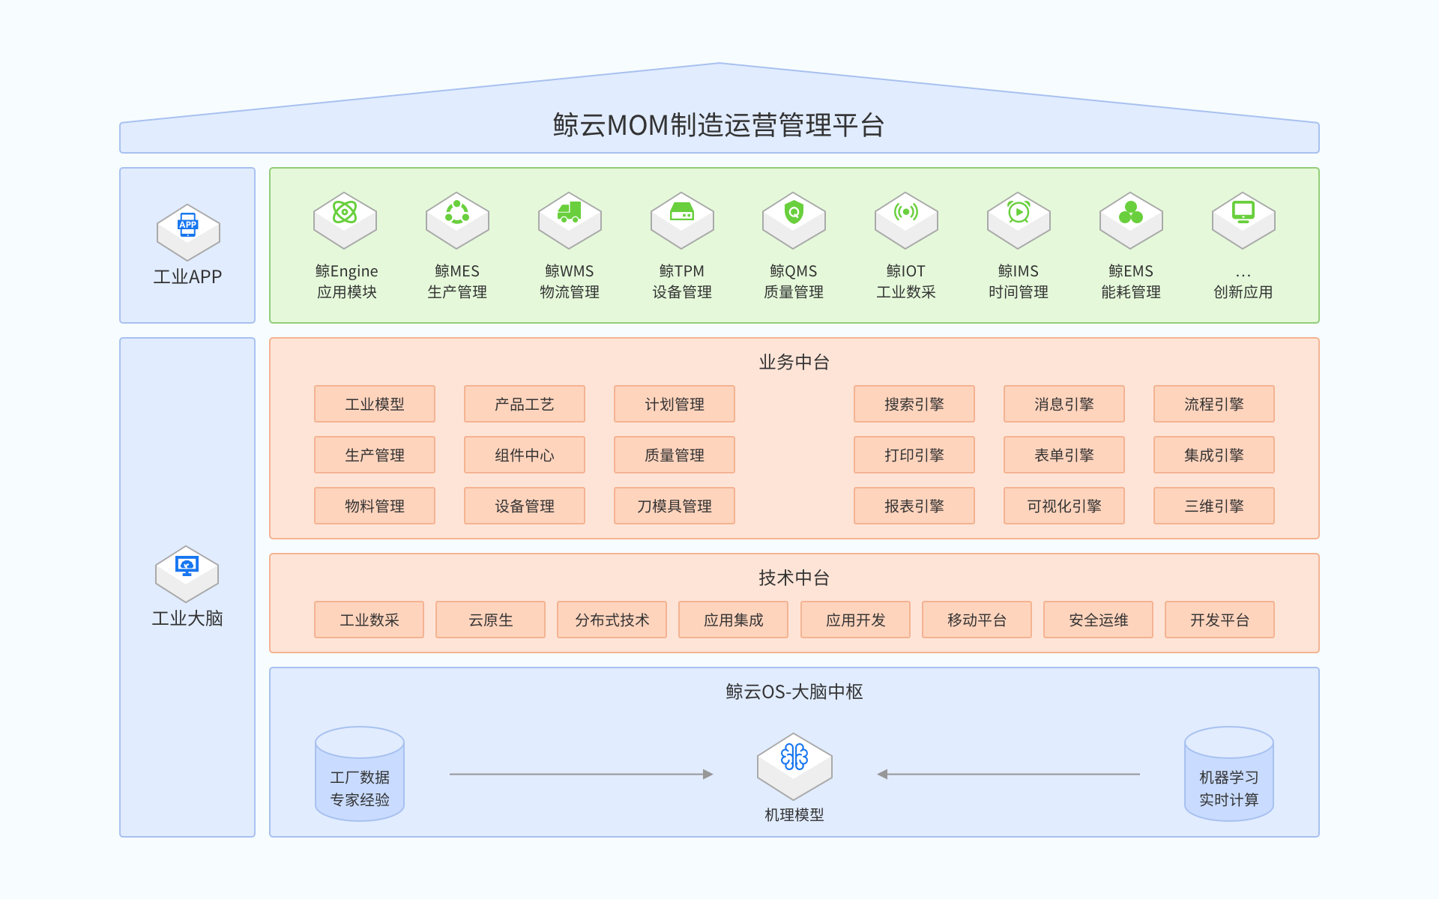Click the 鲸云MOM制造运营管理平台 title
Image resolution: width=1439 pixels, height=899 pixels.
[719, 125]
